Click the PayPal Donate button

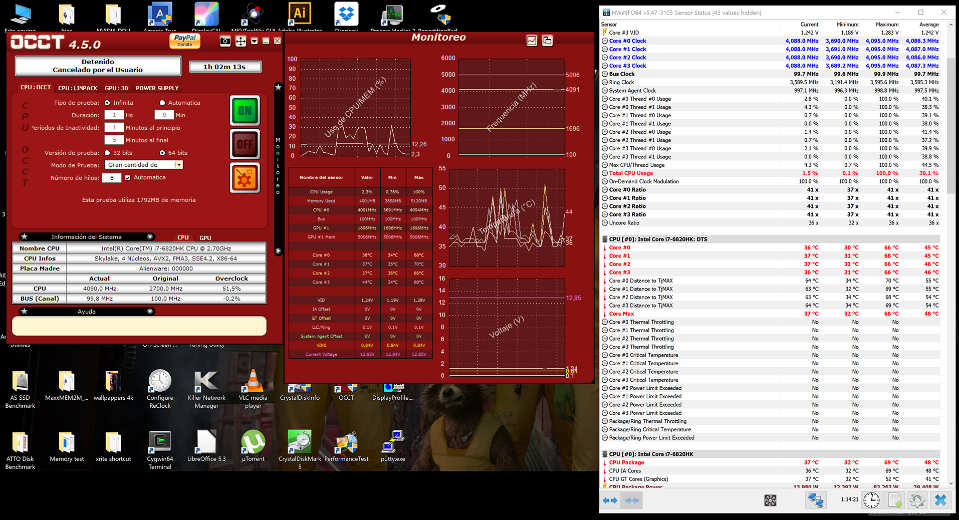click(185, 41)
